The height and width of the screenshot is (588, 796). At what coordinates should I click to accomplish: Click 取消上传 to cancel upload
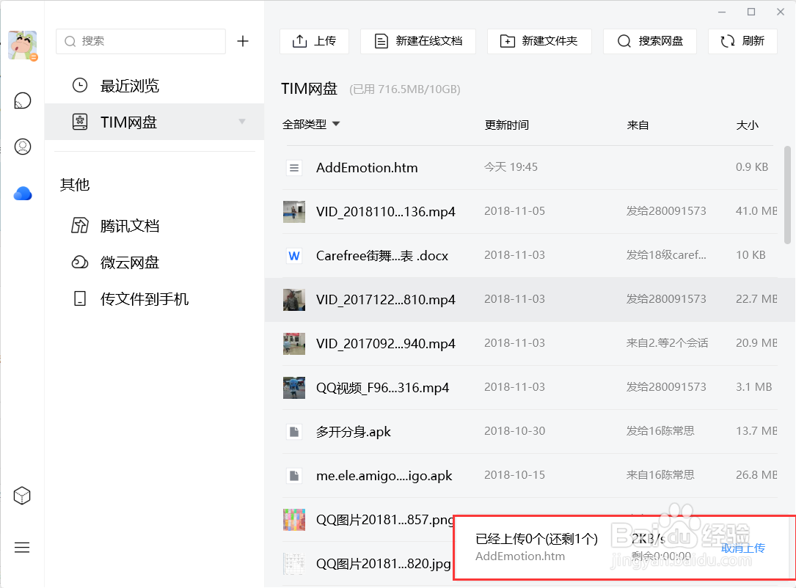[742, 548]
